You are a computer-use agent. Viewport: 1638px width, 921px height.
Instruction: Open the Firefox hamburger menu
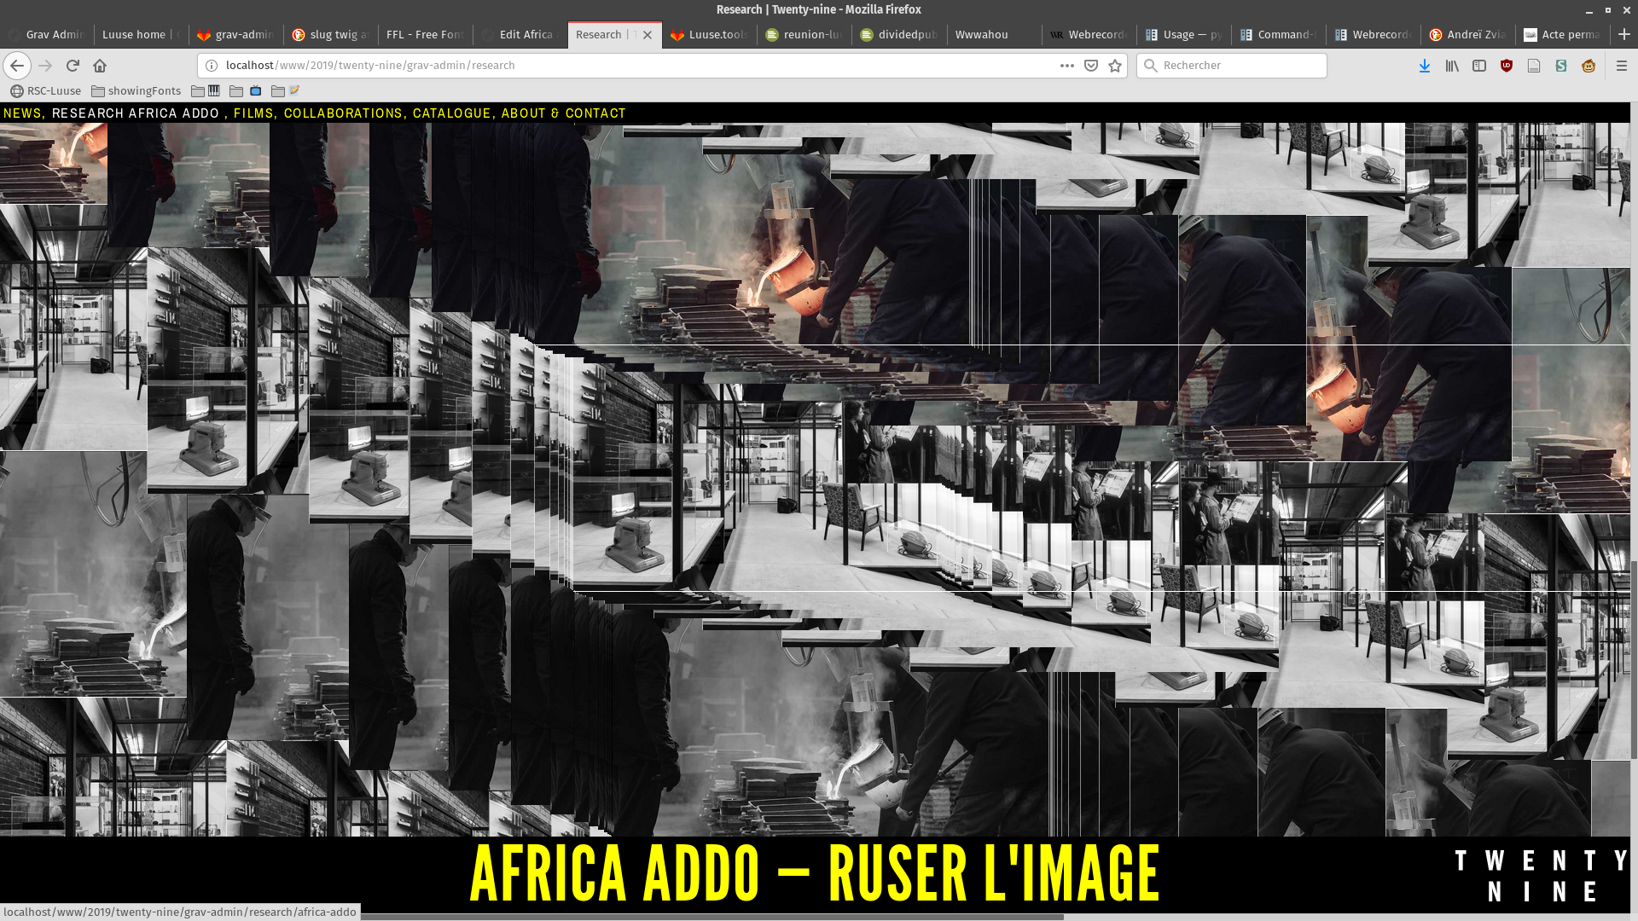tap(1622, 66)
